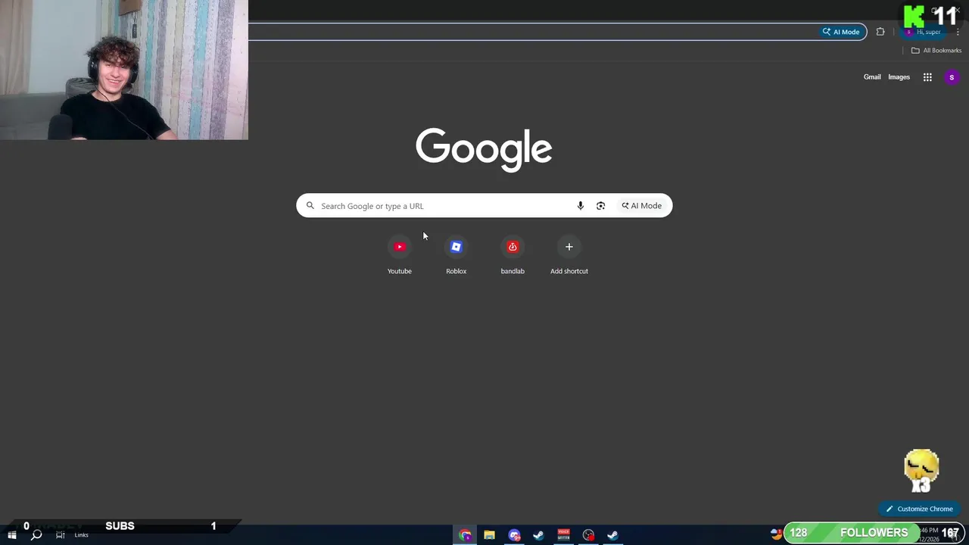
Task: Open Voicemeeter from the taskbar
Action: click(x=563, y=535)
